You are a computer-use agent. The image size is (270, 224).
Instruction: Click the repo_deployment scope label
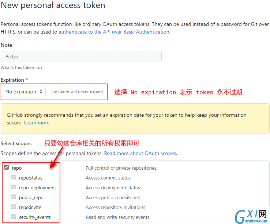coord(37,188)
